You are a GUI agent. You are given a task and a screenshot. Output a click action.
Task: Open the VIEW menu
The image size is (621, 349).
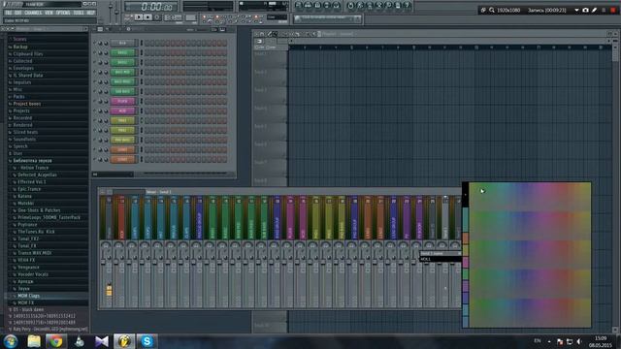point(49,13)
